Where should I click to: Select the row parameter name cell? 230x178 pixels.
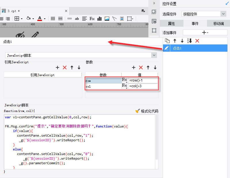click(x=103, y=81)
